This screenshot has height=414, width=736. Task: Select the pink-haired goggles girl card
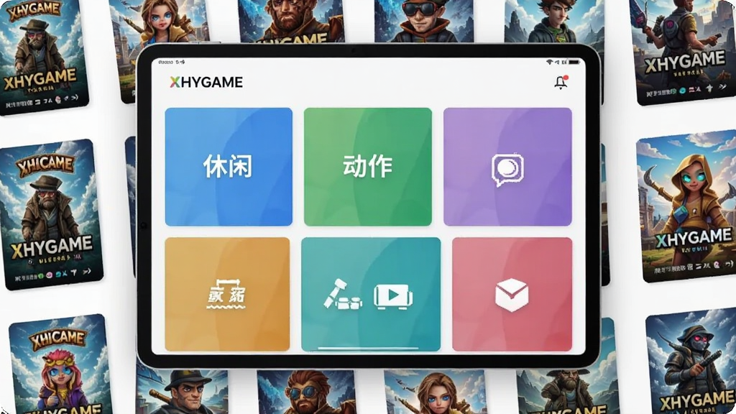coord(61,365)
